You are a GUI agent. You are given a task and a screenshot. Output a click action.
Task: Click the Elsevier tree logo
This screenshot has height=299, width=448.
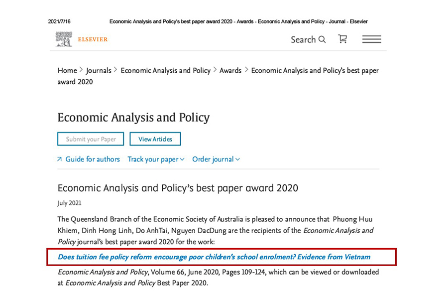(64, 39)
